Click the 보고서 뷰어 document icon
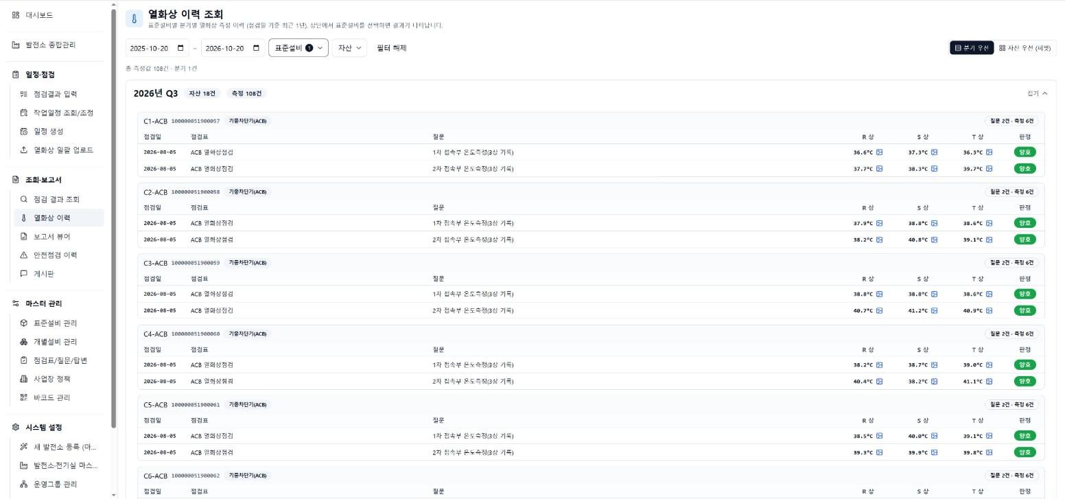 click(24, 236)
